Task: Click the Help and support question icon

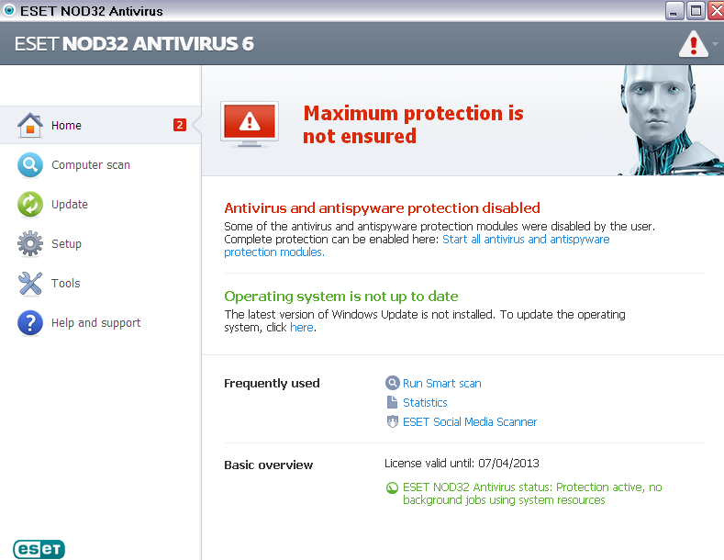Action: (30, 322)
